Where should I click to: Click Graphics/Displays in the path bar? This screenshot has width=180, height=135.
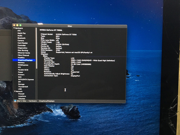pyautogui.click(x=47, y=101)
